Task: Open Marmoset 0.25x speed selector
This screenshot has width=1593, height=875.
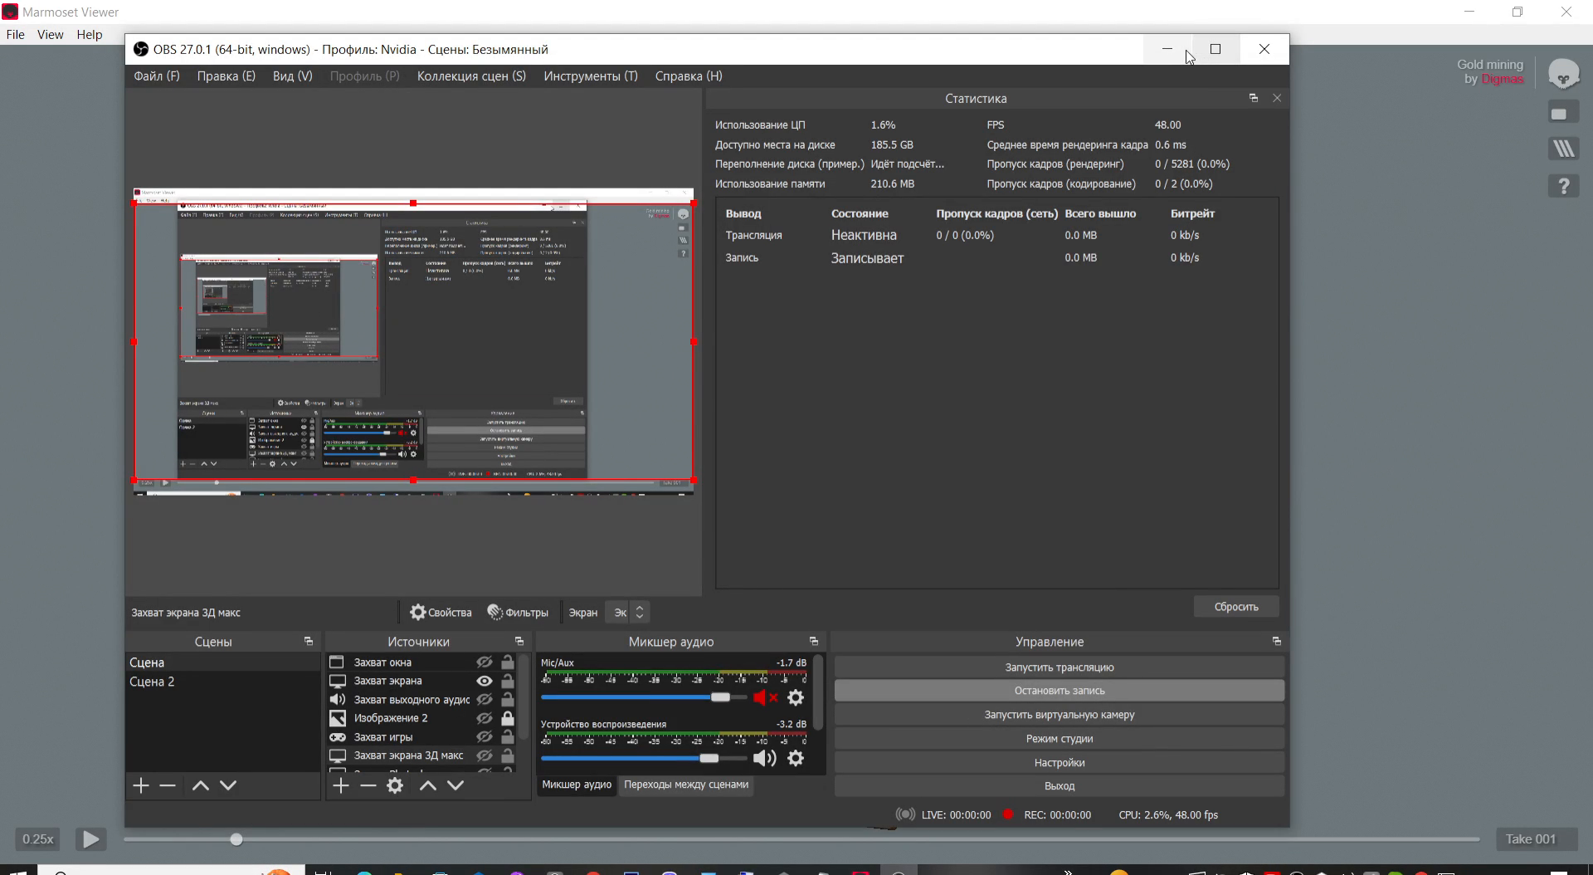Action: click(x=38, y=839)
